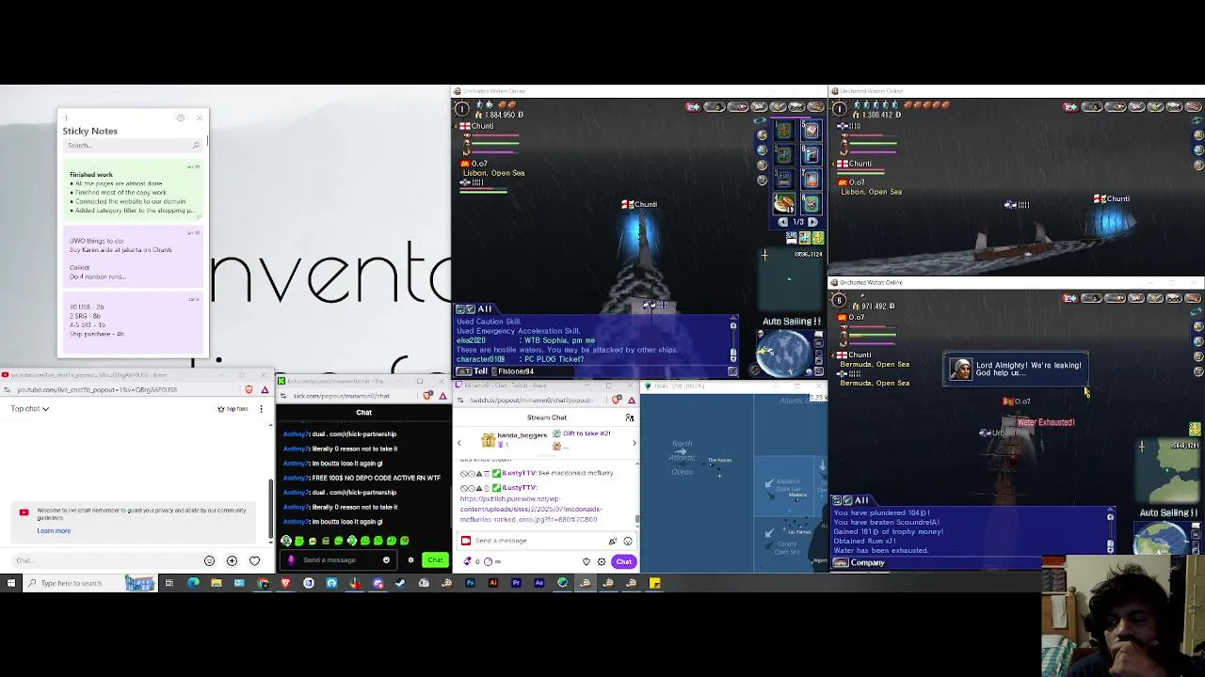
Task: Open YouTube chat three-dot options menu
Action: point(262,409)
